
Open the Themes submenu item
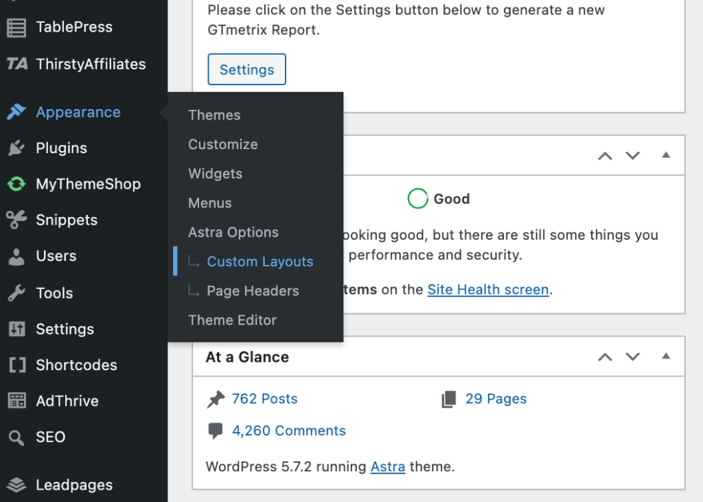214,115
